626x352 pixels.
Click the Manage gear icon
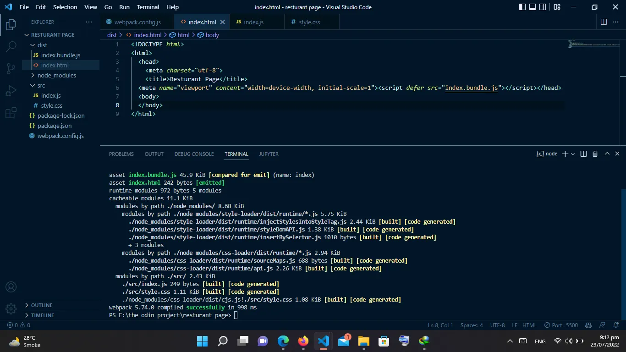point(11,308)
